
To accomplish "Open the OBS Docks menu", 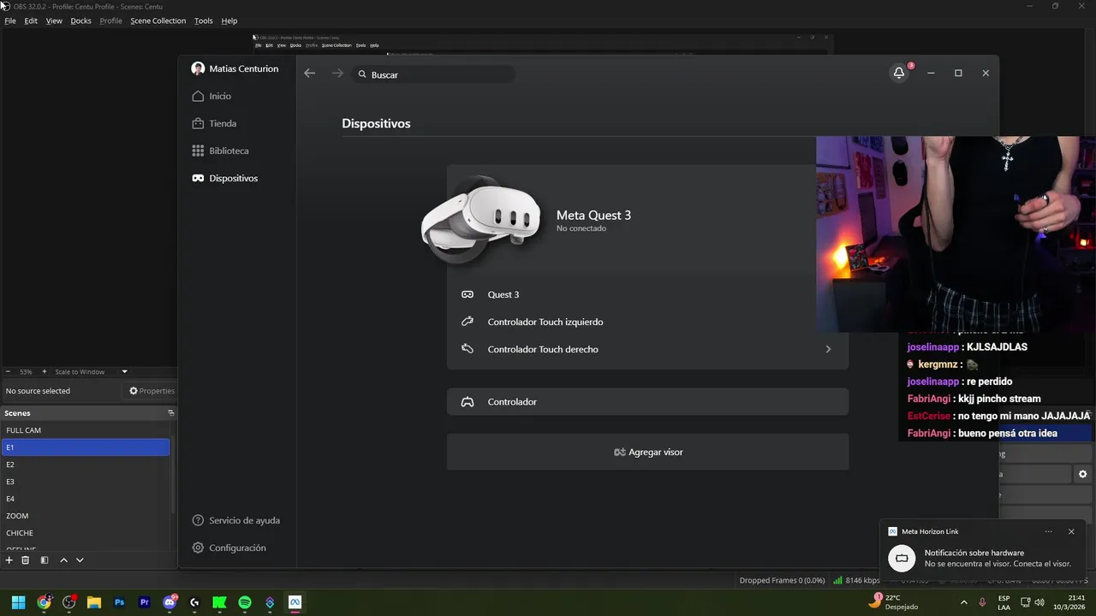I will (x=80, y=21).
